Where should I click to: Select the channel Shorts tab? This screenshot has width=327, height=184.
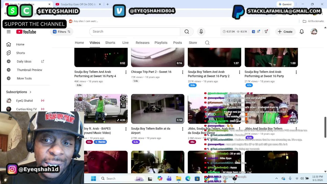[110, 43]
